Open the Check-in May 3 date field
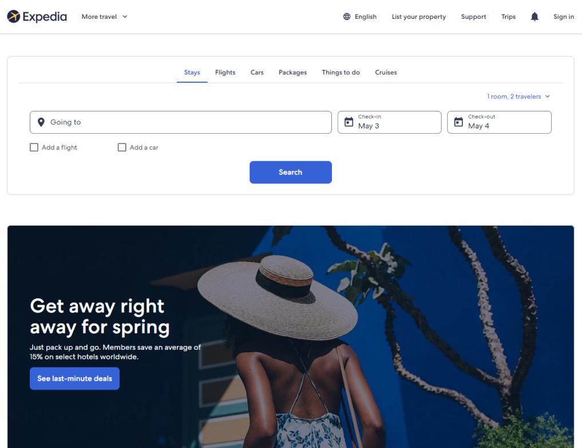Viewport: 582px width, 448px height. click(x=389, y=122)
